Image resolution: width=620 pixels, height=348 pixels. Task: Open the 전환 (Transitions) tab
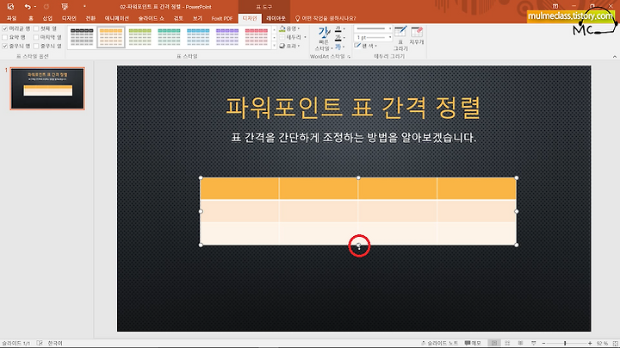coord(90,18)
